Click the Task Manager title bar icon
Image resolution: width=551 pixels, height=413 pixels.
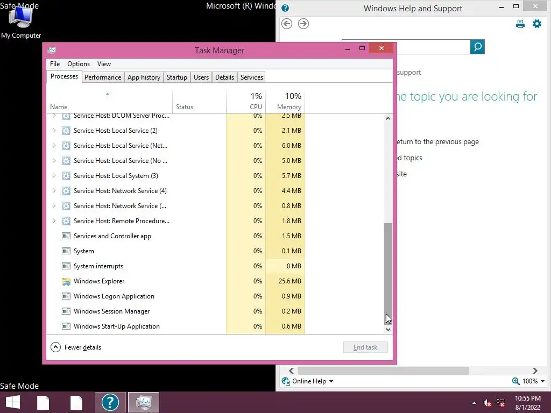click(52, 50)
